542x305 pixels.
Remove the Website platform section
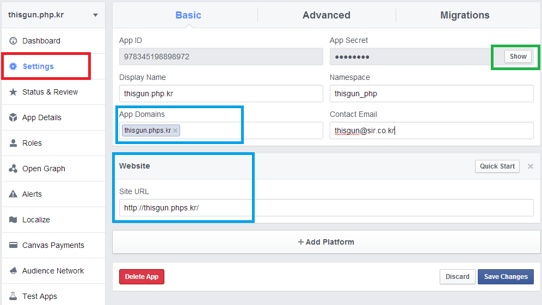pyautogui.click(x=531, y=166)
